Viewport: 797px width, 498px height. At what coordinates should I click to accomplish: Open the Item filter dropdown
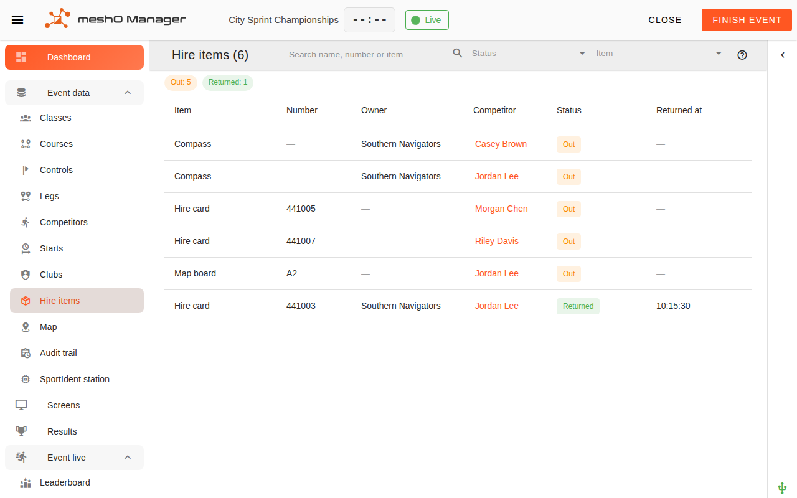coord(660,54)
